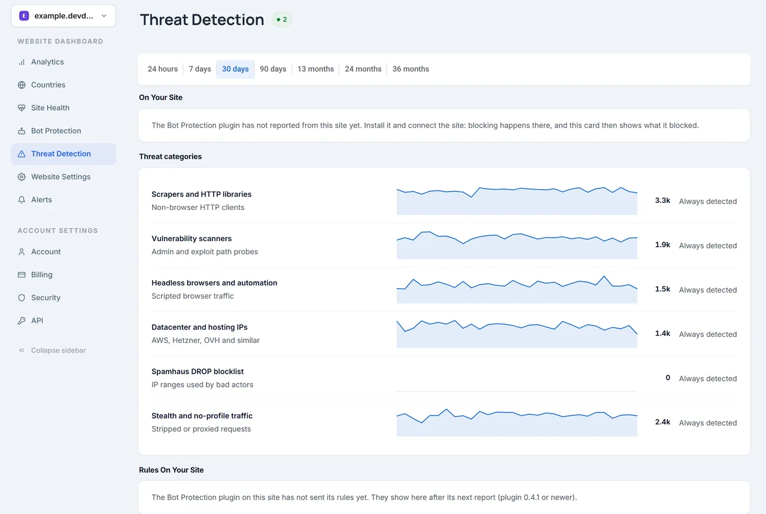Viewport: 766px width, 514px height.
Task: Click the Headless browsers and automation sparkline
Action: pyautogui.click(x=517, y=289)
